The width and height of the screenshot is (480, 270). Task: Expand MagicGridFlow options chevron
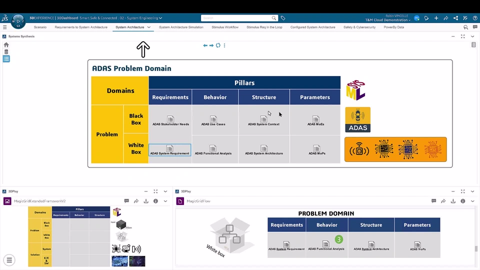coord(472,201)
